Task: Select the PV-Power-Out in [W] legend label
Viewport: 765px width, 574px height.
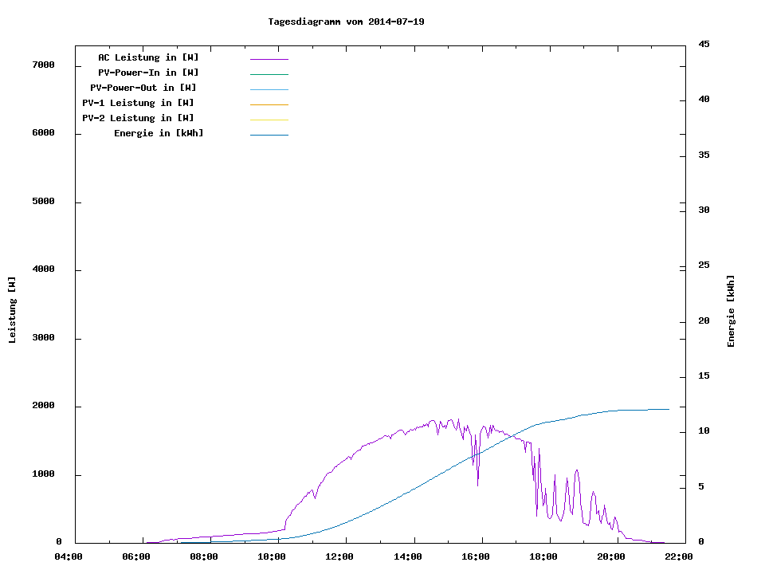Action: coord(143,88)
